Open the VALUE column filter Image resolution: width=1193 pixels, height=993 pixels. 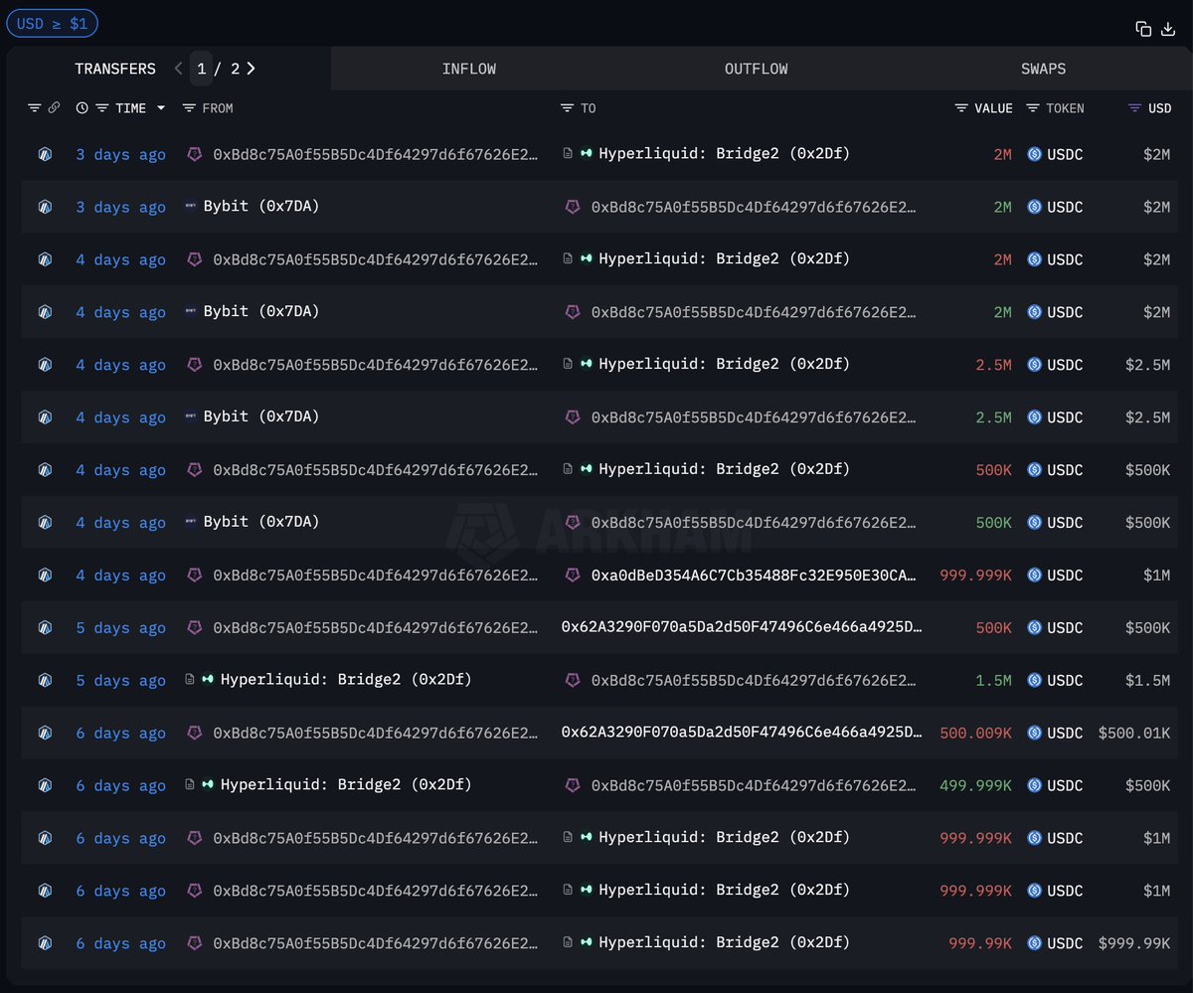[x=961, y=107]
